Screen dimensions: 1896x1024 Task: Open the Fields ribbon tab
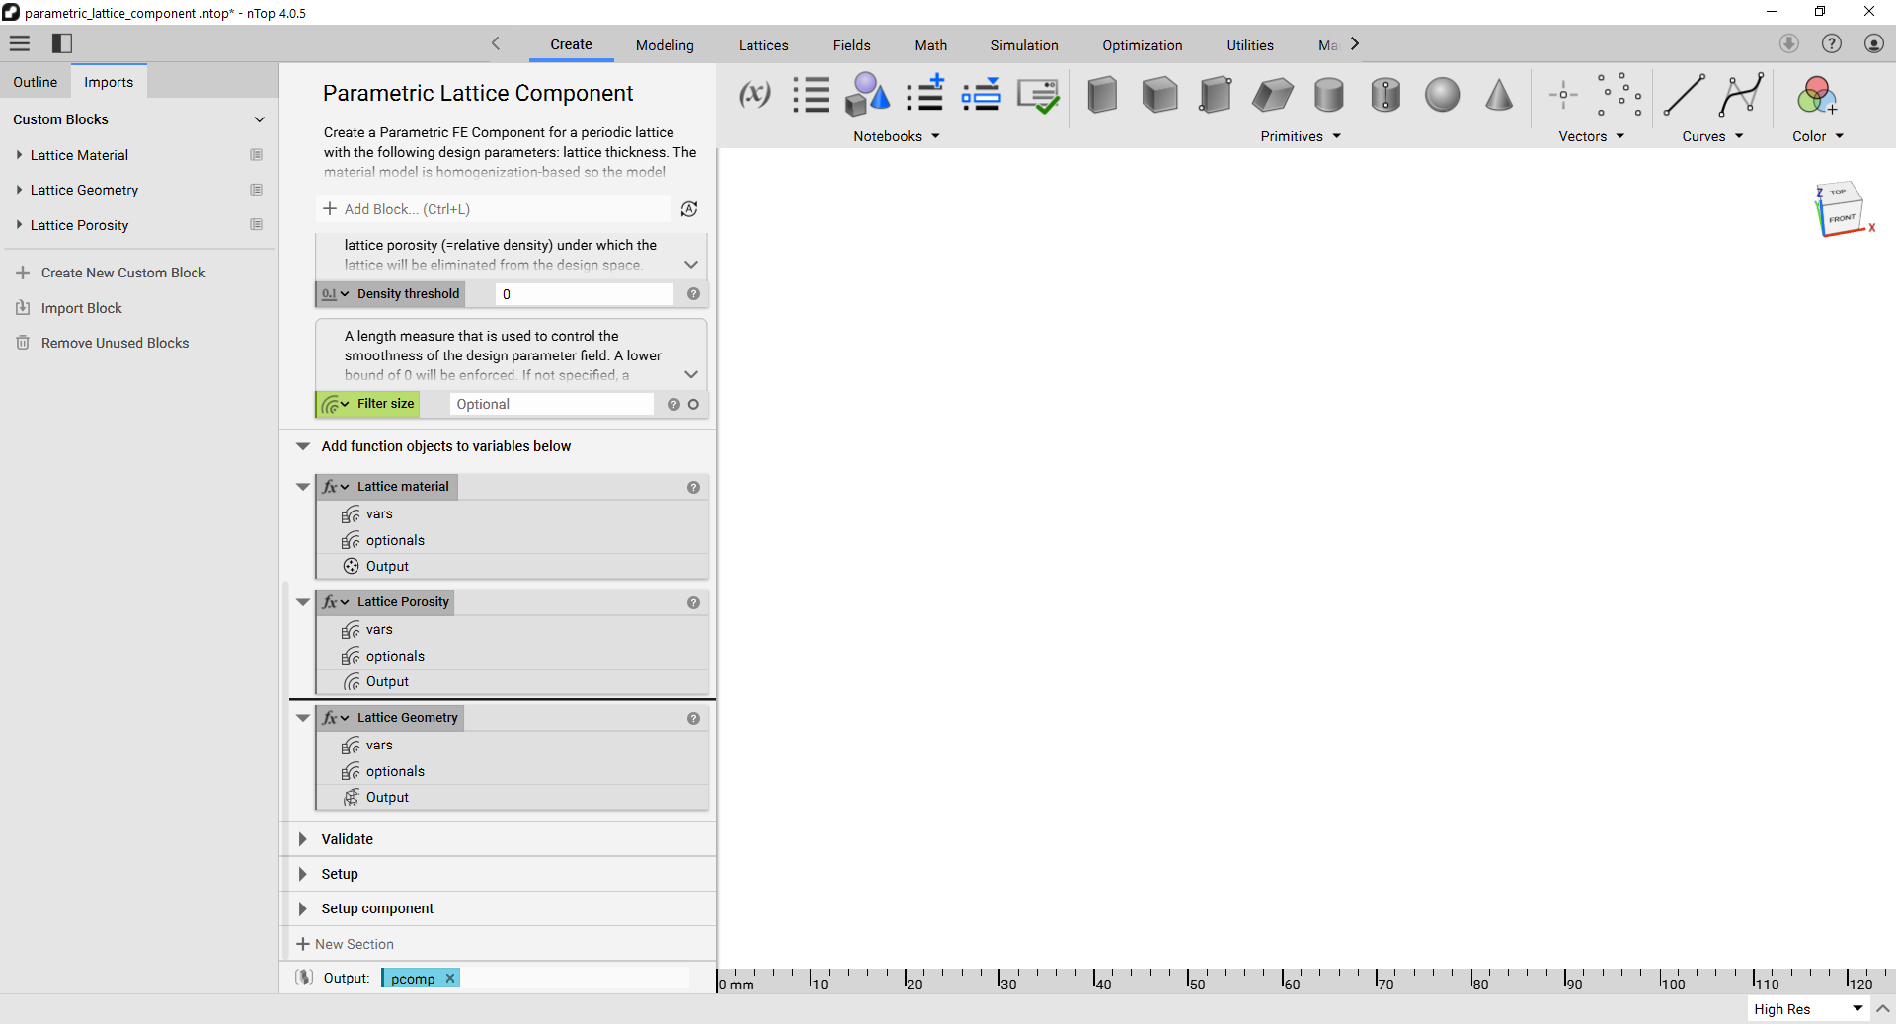[x=851, y=45]
